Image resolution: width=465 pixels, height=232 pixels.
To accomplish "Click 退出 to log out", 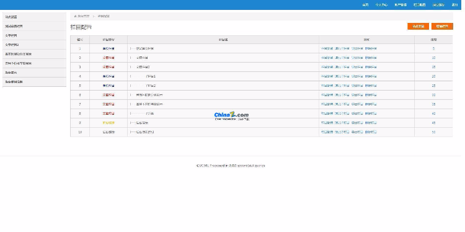I will (455, 5).
